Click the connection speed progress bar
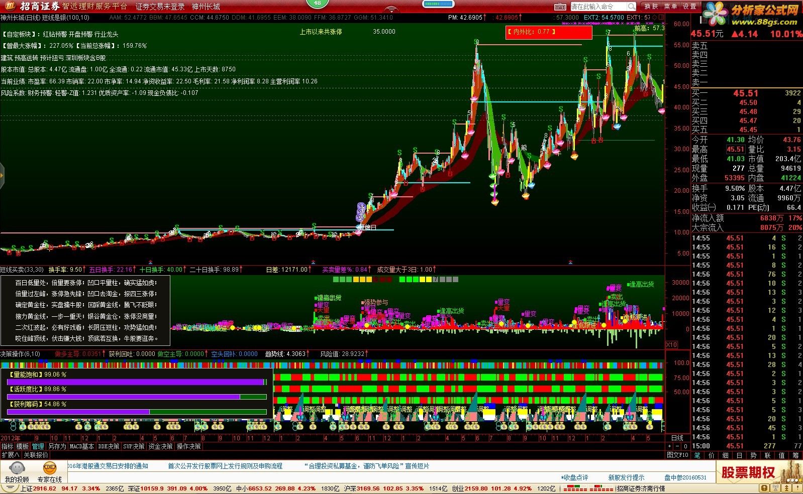 438,4
